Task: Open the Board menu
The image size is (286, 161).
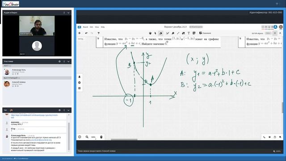Action: coord(85,27)
